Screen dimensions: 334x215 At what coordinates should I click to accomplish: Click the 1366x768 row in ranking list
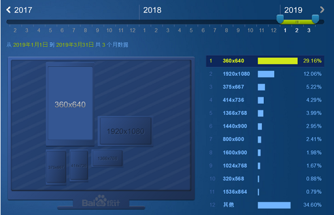pos(265,113)
